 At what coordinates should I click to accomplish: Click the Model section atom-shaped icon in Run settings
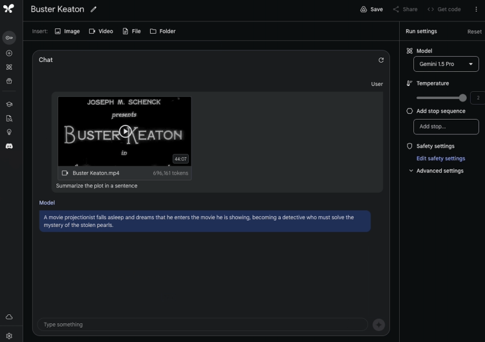409,51
